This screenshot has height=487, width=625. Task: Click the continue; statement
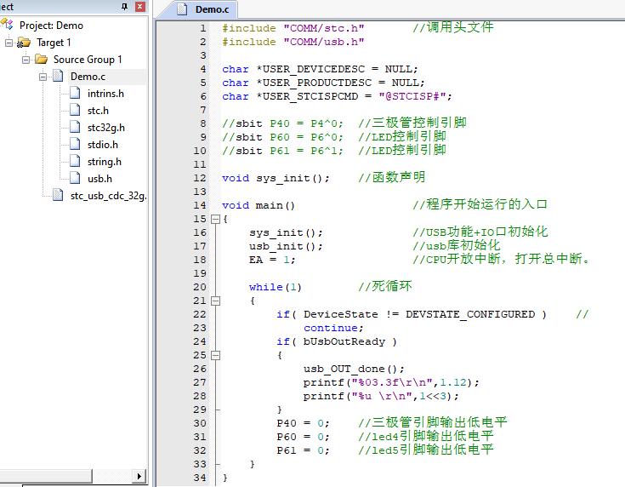tap(333, 328)
